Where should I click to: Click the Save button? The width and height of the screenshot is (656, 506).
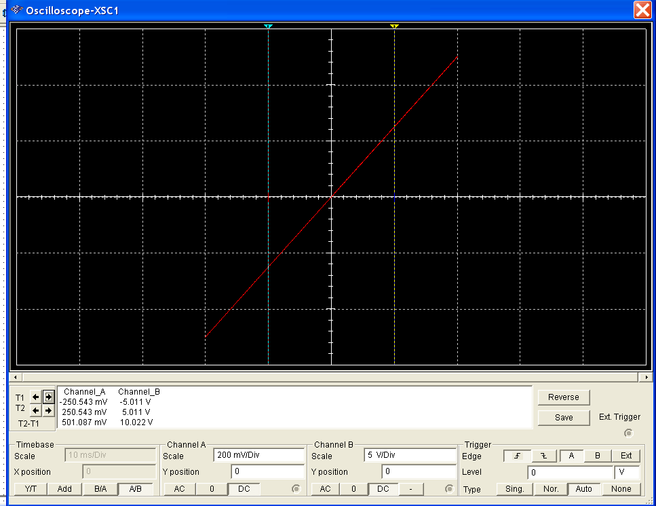pos(564,418)
